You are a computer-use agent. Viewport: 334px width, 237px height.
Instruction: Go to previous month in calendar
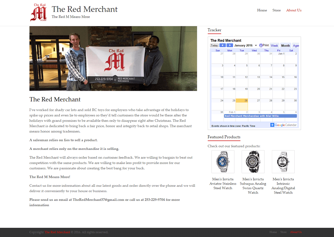tap(222, 45)
